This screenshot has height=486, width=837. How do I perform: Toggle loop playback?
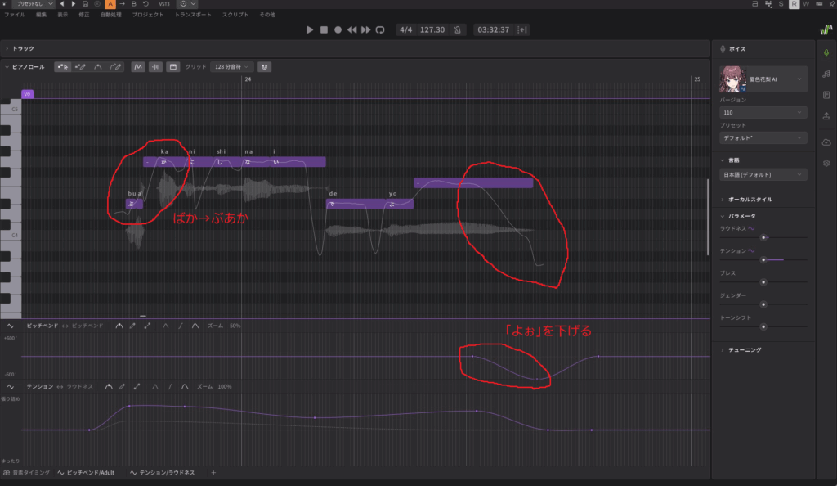(380, 30)
